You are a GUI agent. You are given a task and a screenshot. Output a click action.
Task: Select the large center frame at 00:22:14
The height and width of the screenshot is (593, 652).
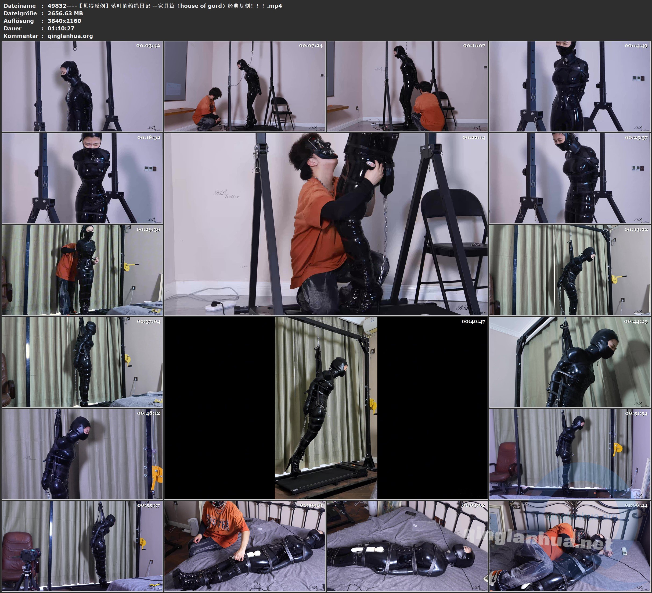click(x=326, y=224)
